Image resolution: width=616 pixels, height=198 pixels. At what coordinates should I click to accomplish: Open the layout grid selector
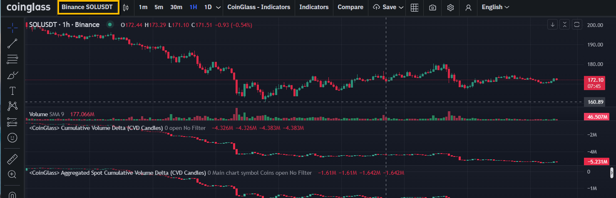(414, 7)
